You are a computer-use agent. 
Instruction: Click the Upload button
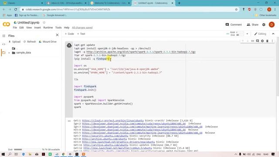coord(14,42)
